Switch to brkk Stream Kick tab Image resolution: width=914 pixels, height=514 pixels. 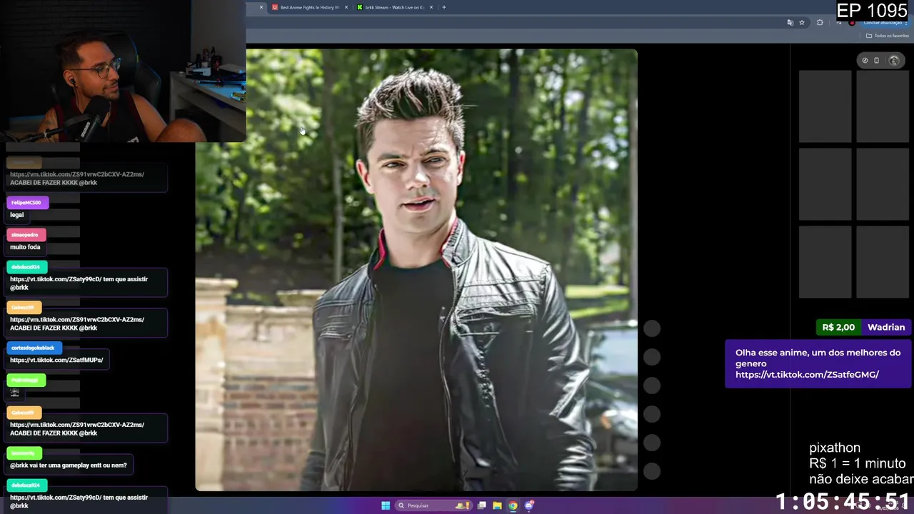[x=393, y=7]
